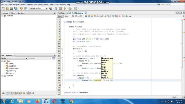Click the Previous Bookmark editor icon
Image resolution: width=185 pixels, height=104 pixels.
coord(102,16)
